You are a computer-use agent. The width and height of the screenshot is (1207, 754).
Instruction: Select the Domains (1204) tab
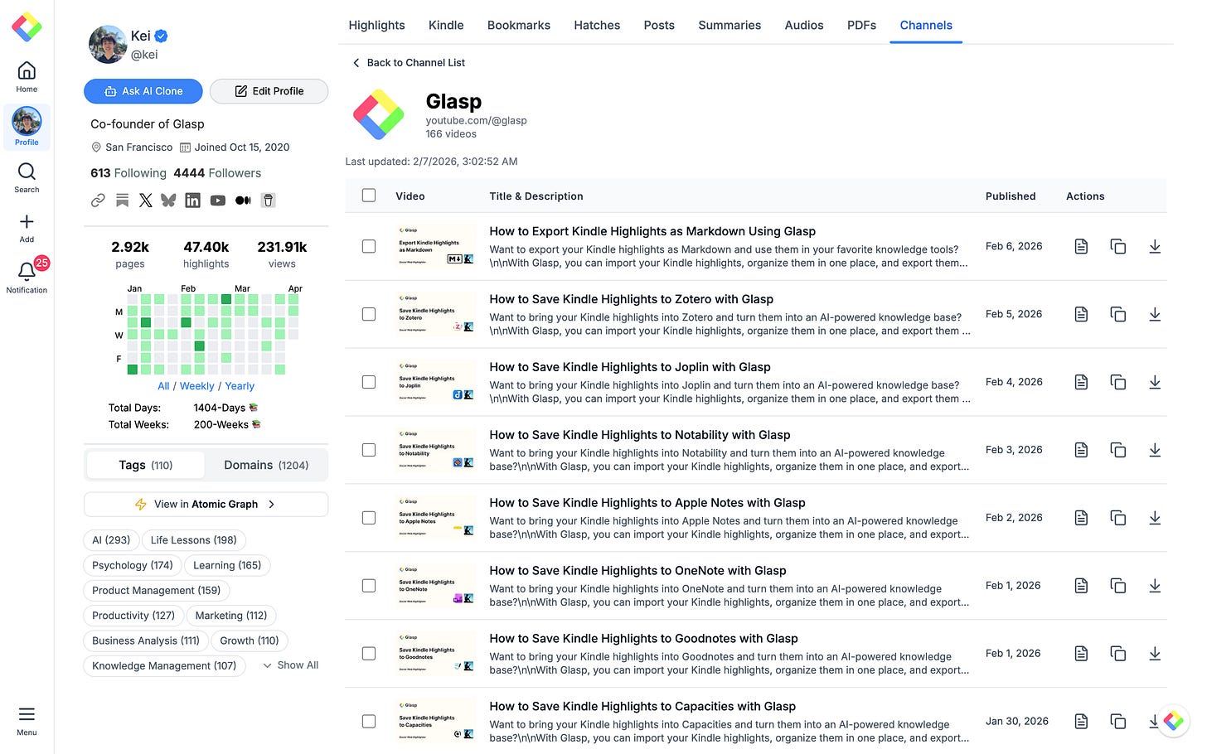[266, 465]
